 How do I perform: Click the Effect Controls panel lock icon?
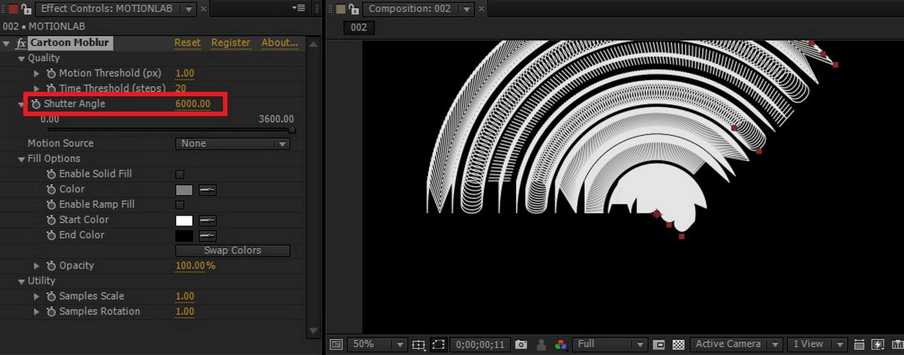point(26,9)
